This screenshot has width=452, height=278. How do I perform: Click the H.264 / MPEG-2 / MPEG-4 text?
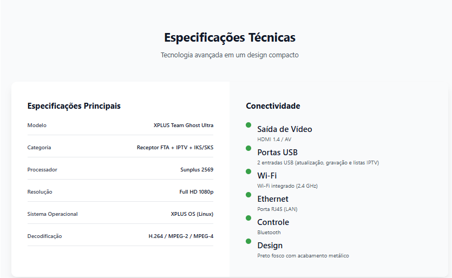point(181,236)
